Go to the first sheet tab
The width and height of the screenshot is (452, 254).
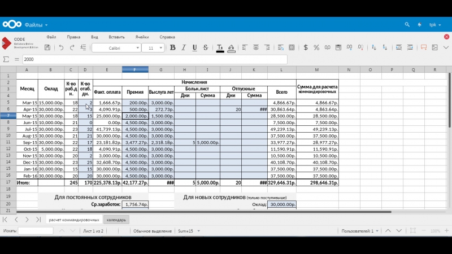(x=5, y=220)
